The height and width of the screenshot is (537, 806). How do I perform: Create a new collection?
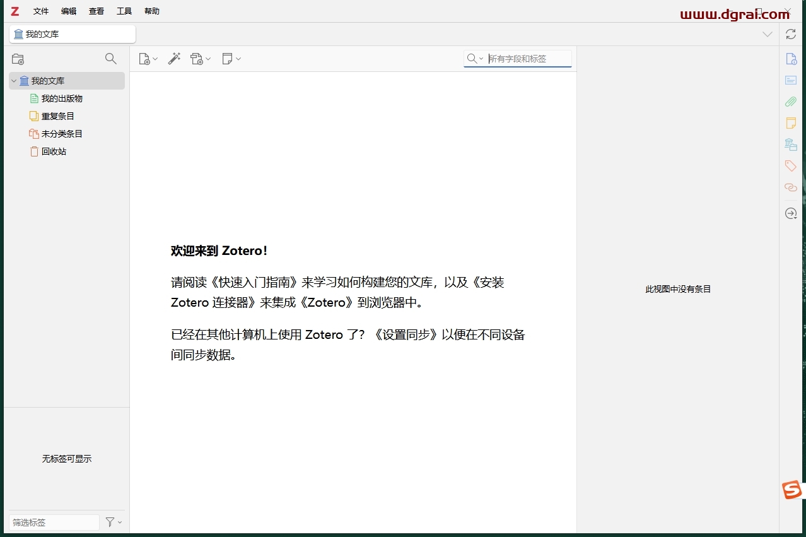pos(18,58)
